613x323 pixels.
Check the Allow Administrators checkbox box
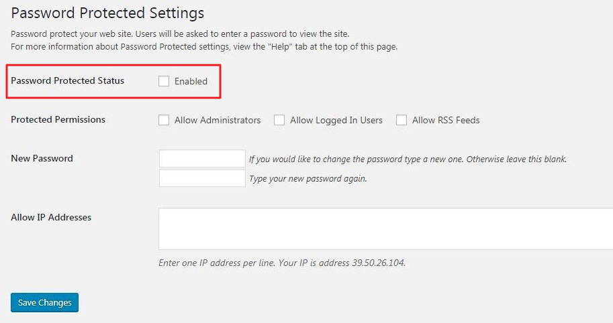(164, 120)
